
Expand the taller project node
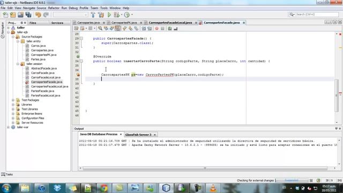coord(9,28)
